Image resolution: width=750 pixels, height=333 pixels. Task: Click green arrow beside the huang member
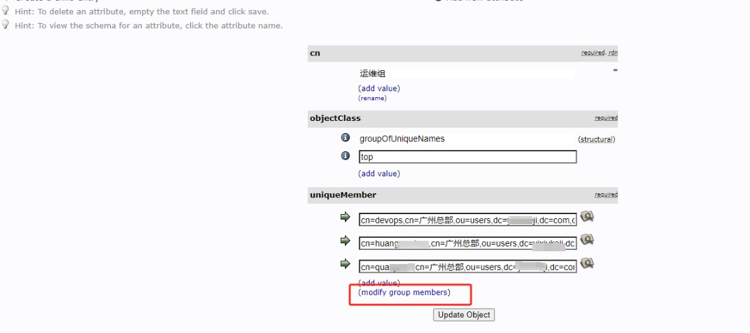pyautogui.click(x=345, y=241)
